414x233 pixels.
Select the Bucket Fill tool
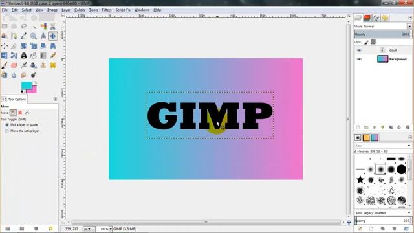[34, 56]
